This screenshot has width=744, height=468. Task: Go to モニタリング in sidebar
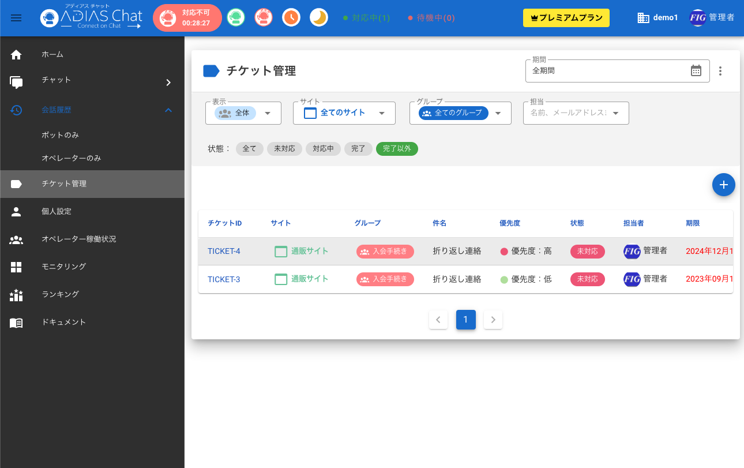(63, 267)
